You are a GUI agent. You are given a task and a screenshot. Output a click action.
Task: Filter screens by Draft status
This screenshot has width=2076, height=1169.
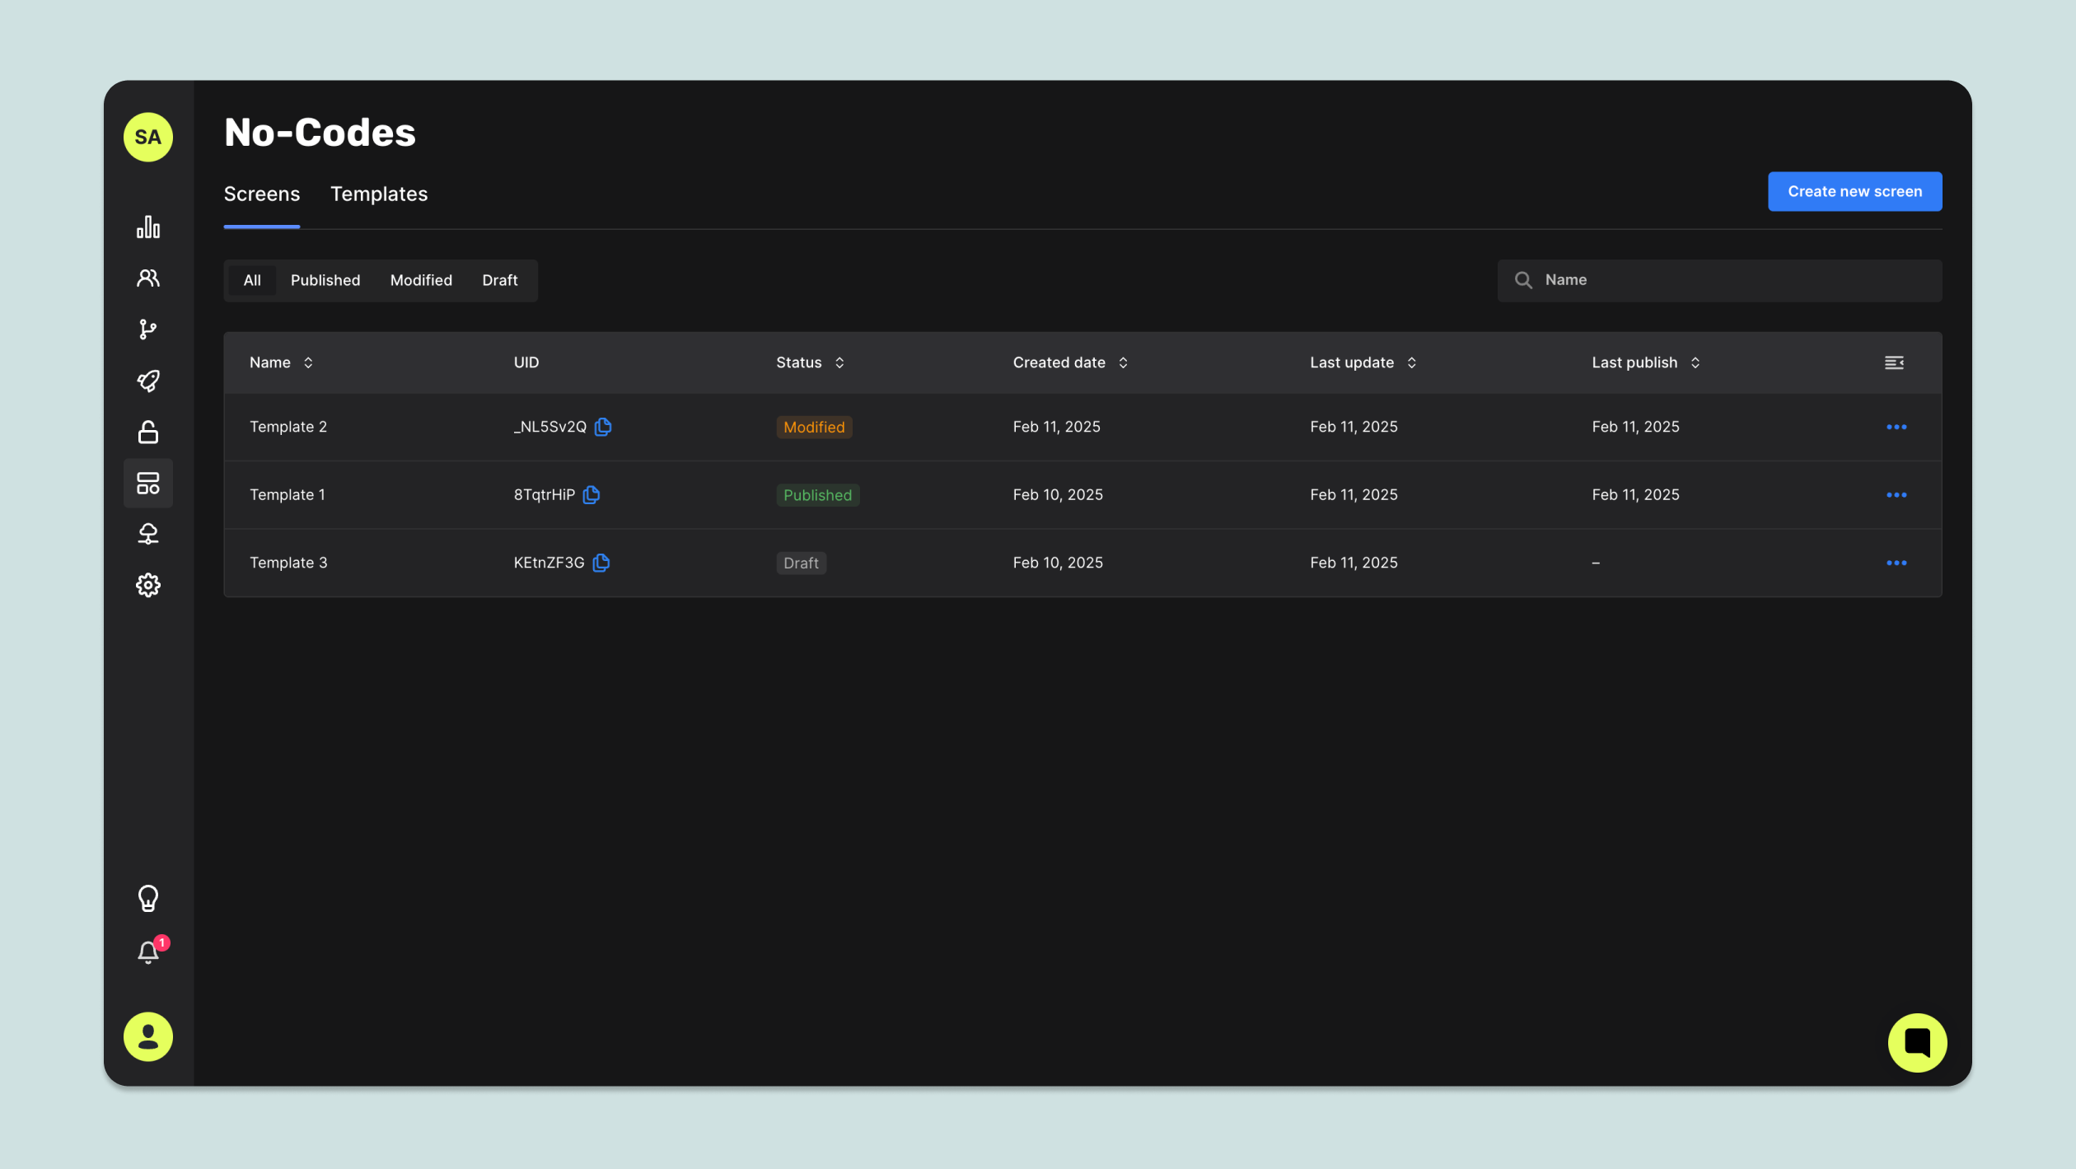click(499, 281)
